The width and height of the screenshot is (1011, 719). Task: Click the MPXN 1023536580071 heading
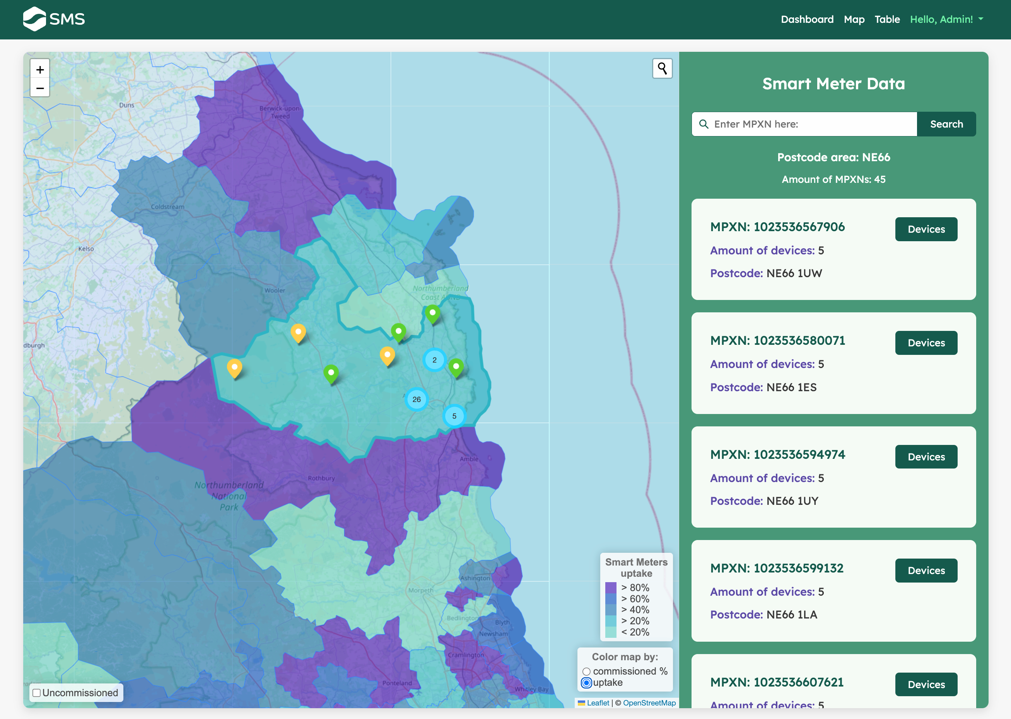pyautogui.click(x=777, y=341)
